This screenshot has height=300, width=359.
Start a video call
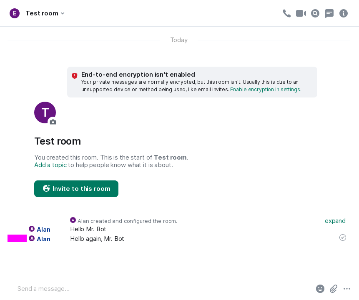click(x=301, y=13)
